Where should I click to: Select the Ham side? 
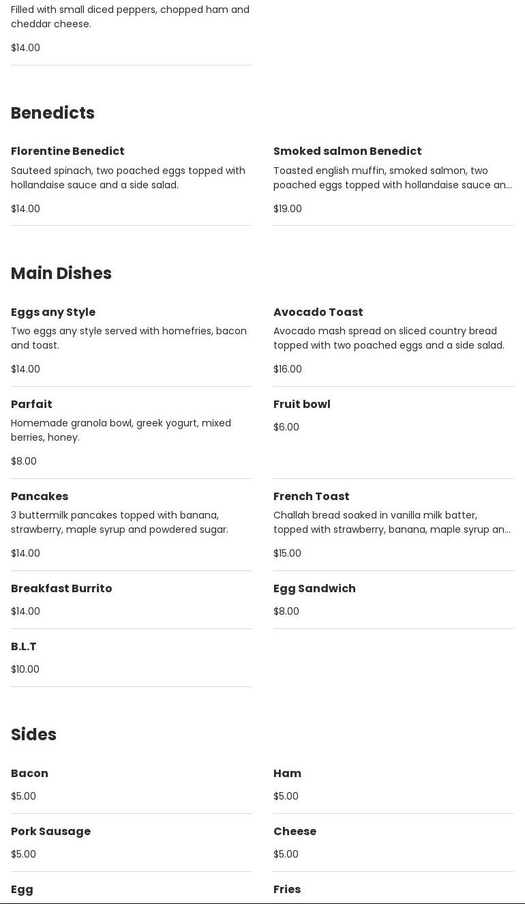tap(287, 774)
